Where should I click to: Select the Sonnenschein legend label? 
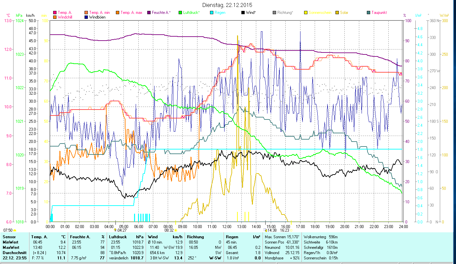click(320, 13)
